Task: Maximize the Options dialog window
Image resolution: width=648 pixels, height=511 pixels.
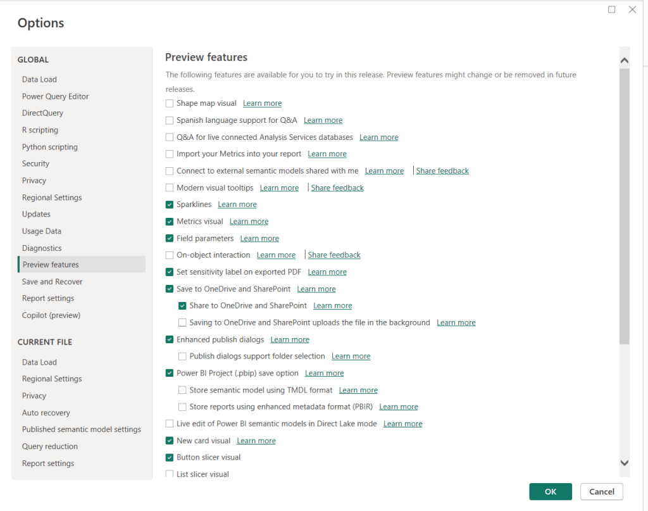Action: click(x=612, y=9)
